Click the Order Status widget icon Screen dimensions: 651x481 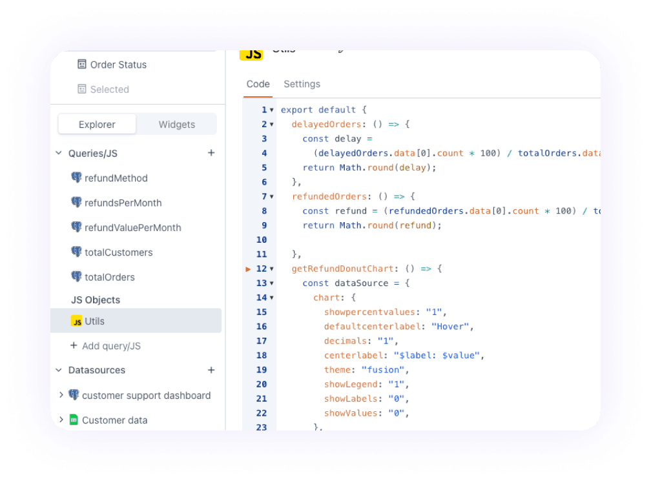click(81, 65)
